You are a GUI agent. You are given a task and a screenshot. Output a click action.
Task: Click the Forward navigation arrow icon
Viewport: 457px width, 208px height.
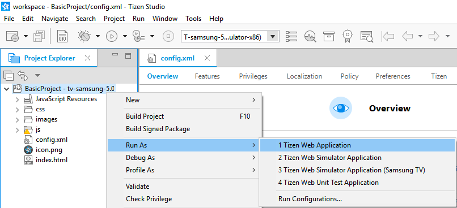pos(434,36)
